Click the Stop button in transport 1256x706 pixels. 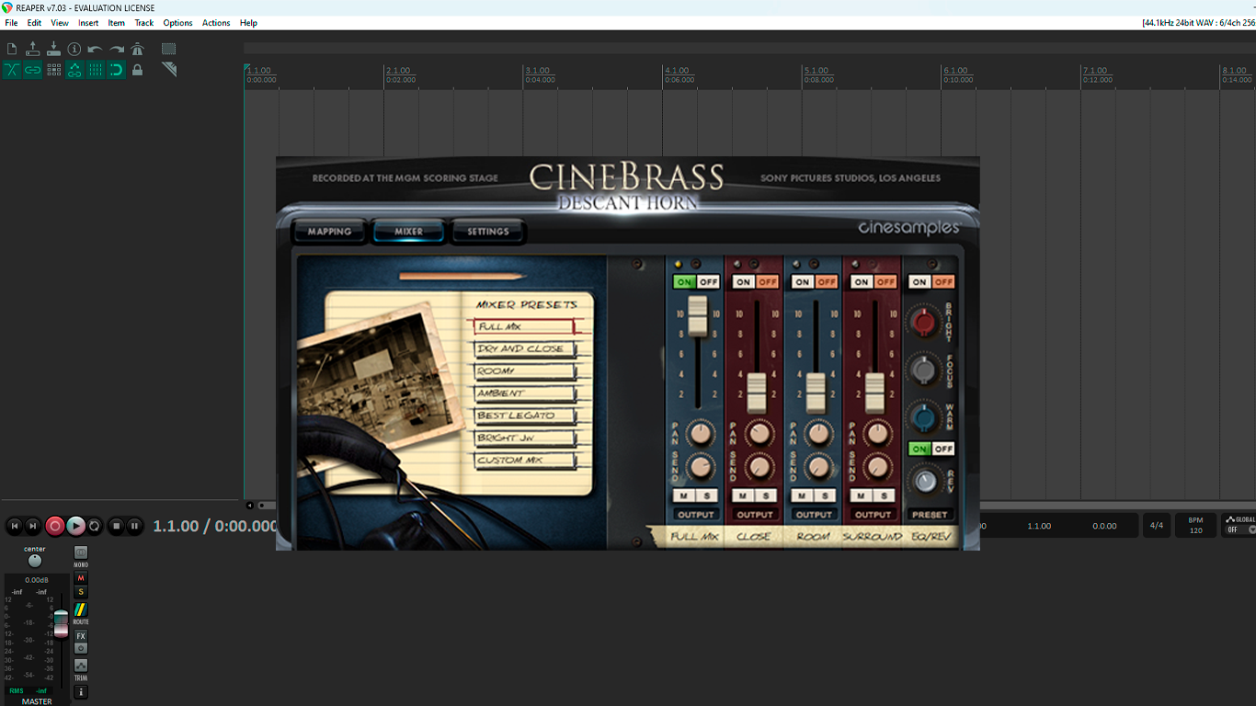point(116,526)
